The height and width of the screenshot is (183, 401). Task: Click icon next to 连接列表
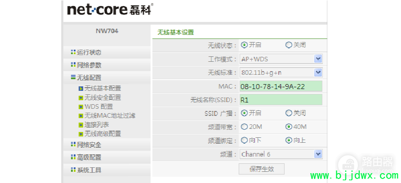tap(81, 124)
